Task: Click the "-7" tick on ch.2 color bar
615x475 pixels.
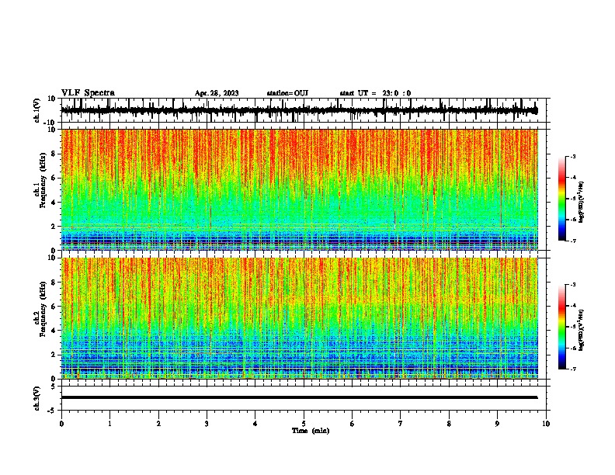Action: [573, 369]
